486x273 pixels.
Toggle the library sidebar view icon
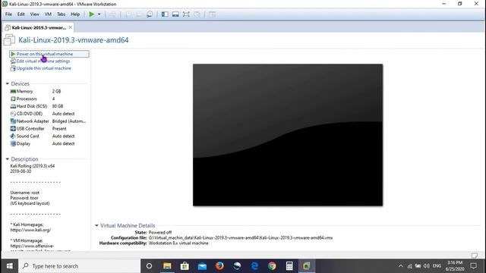(x=165, y=14)
